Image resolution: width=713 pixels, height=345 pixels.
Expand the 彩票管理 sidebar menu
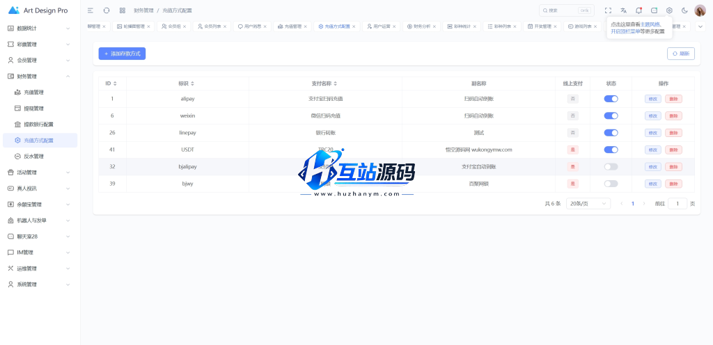point(40,45)
